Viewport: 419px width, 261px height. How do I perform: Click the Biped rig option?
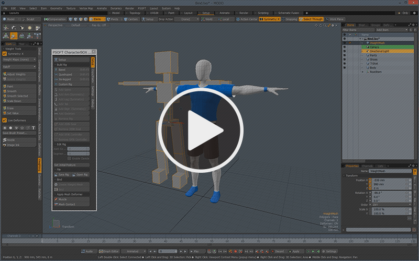click(62, 69)
